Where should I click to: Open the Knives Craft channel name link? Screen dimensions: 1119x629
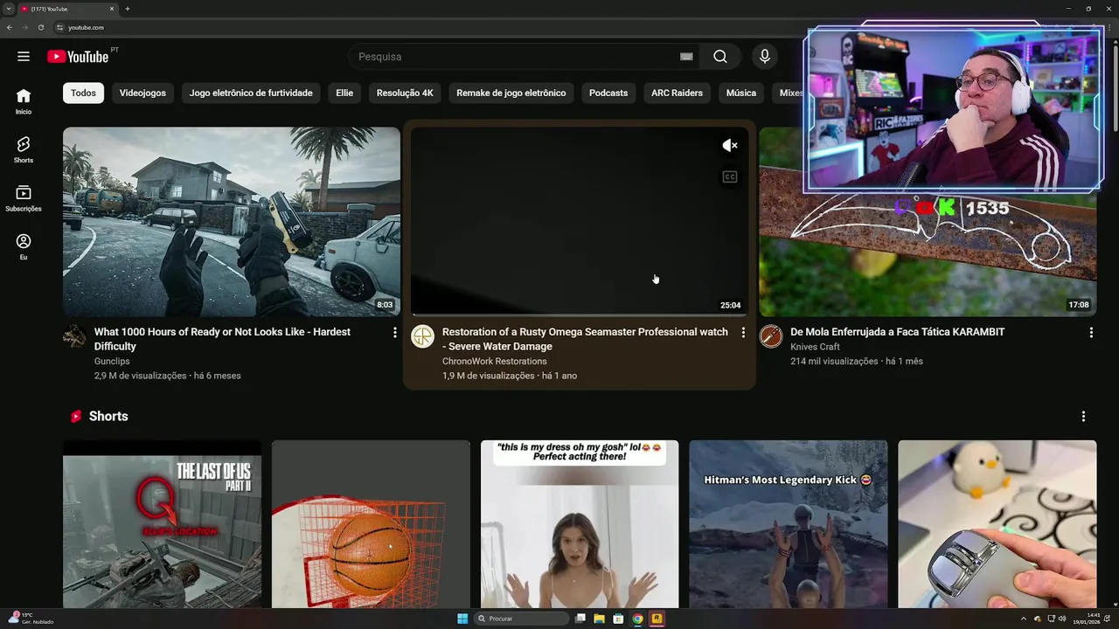[815, 347]
